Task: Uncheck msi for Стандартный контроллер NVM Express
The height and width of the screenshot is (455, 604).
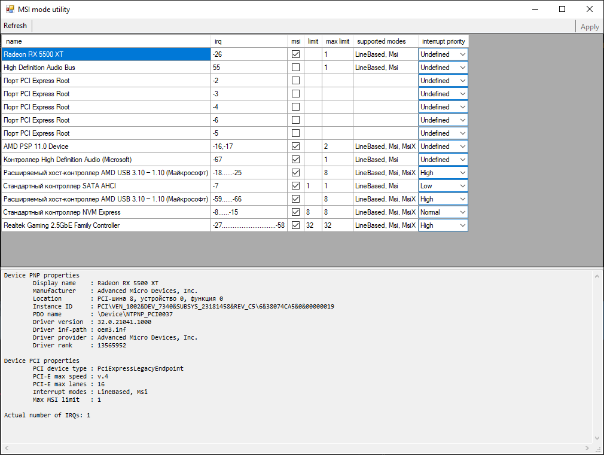Action: (295, 212)
